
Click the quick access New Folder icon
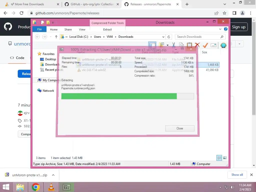48,22
